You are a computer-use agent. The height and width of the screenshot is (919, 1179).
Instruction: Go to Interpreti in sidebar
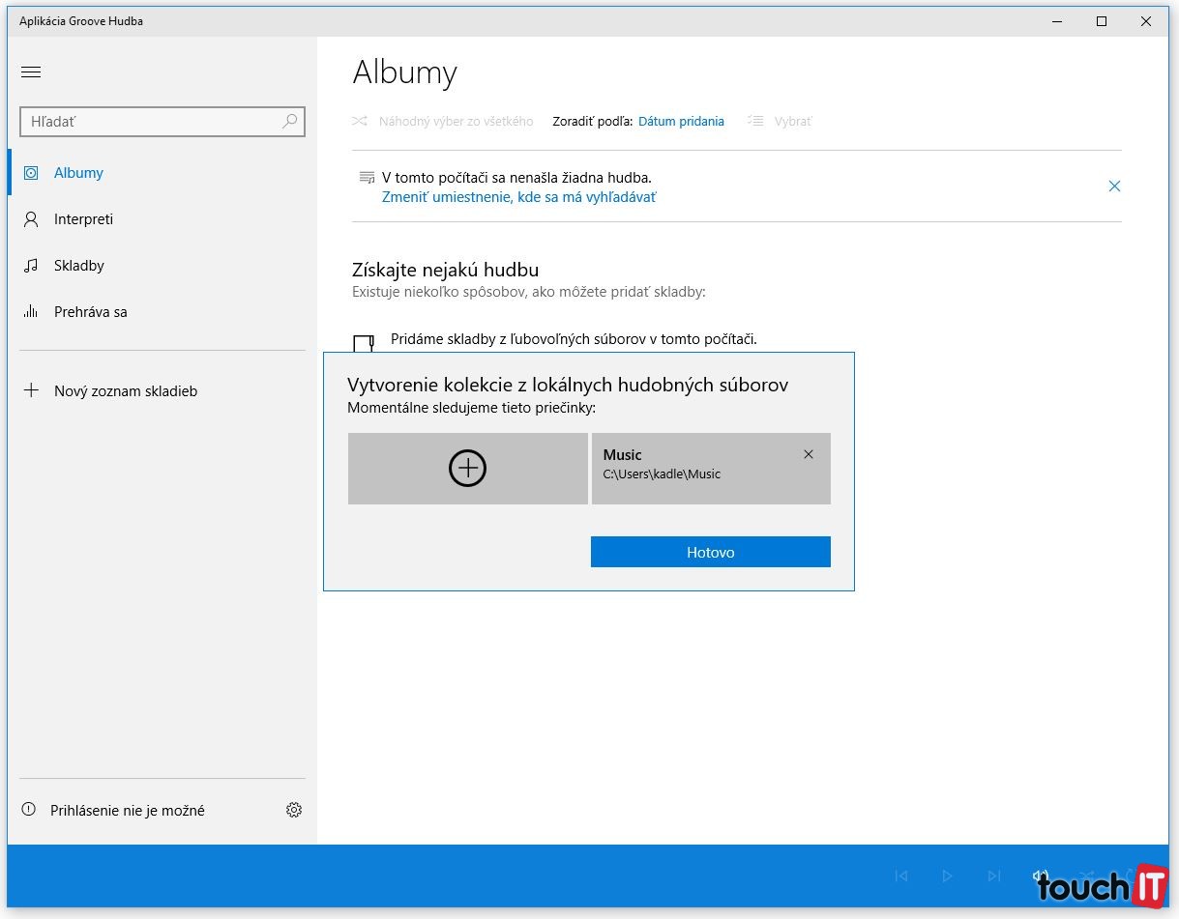(x=83, y=219)
